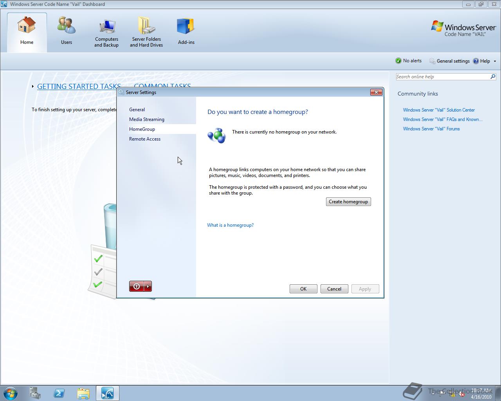Cancel the Server Settings dialog
Screen dimensions: 501x401
(334, 289)
